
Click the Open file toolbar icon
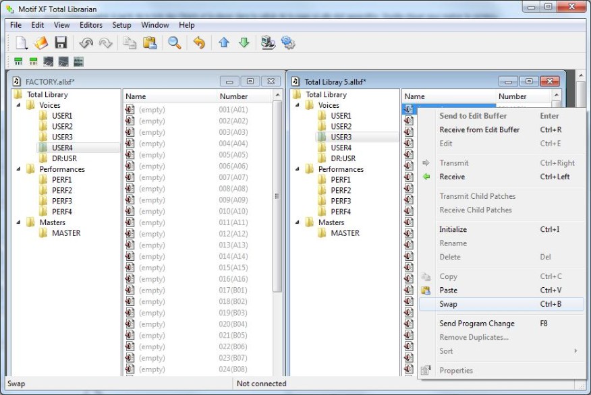click(41, 43)
